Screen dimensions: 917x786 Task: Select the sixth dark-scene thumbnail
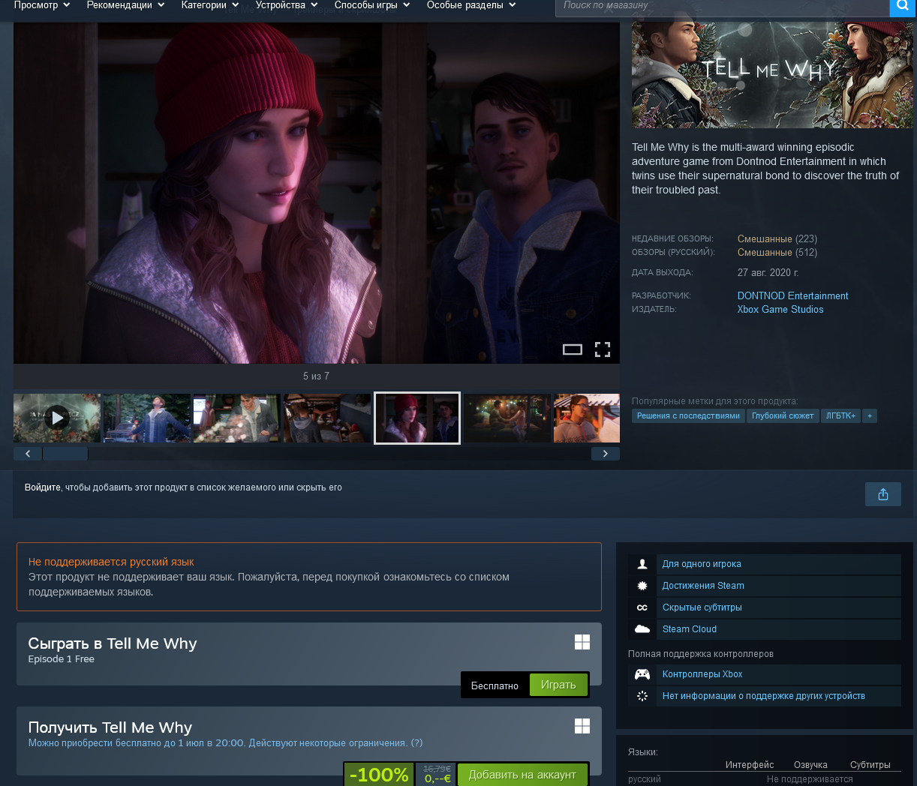pos(507,418)
